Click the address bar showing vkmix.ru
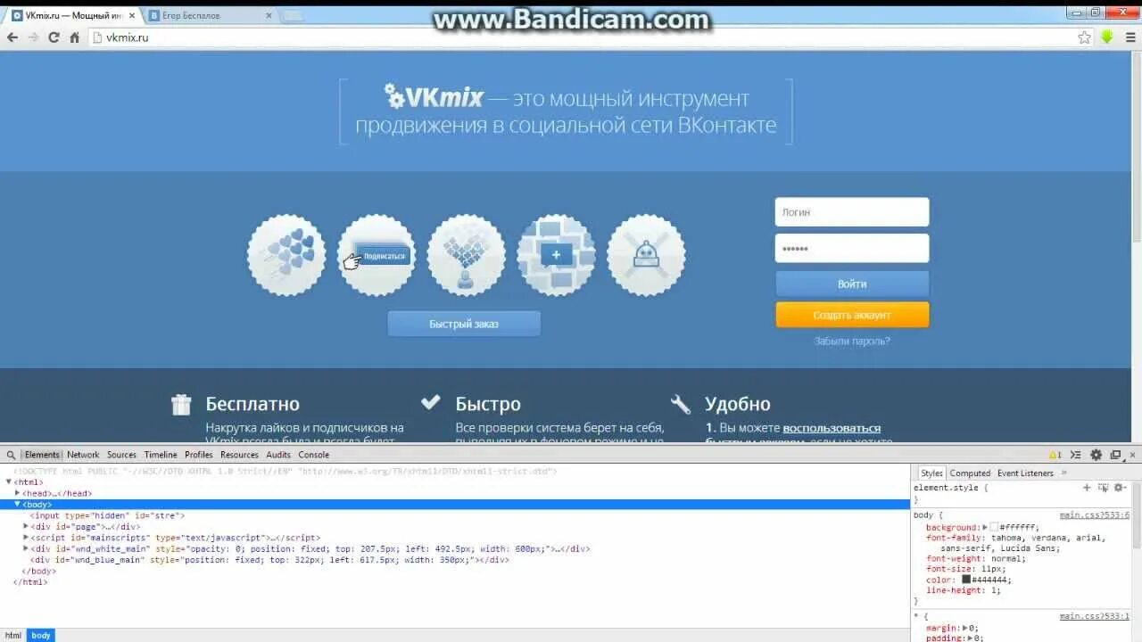Image resolution: width=1142 pixels, height=642 pixels. pos(580,37)
